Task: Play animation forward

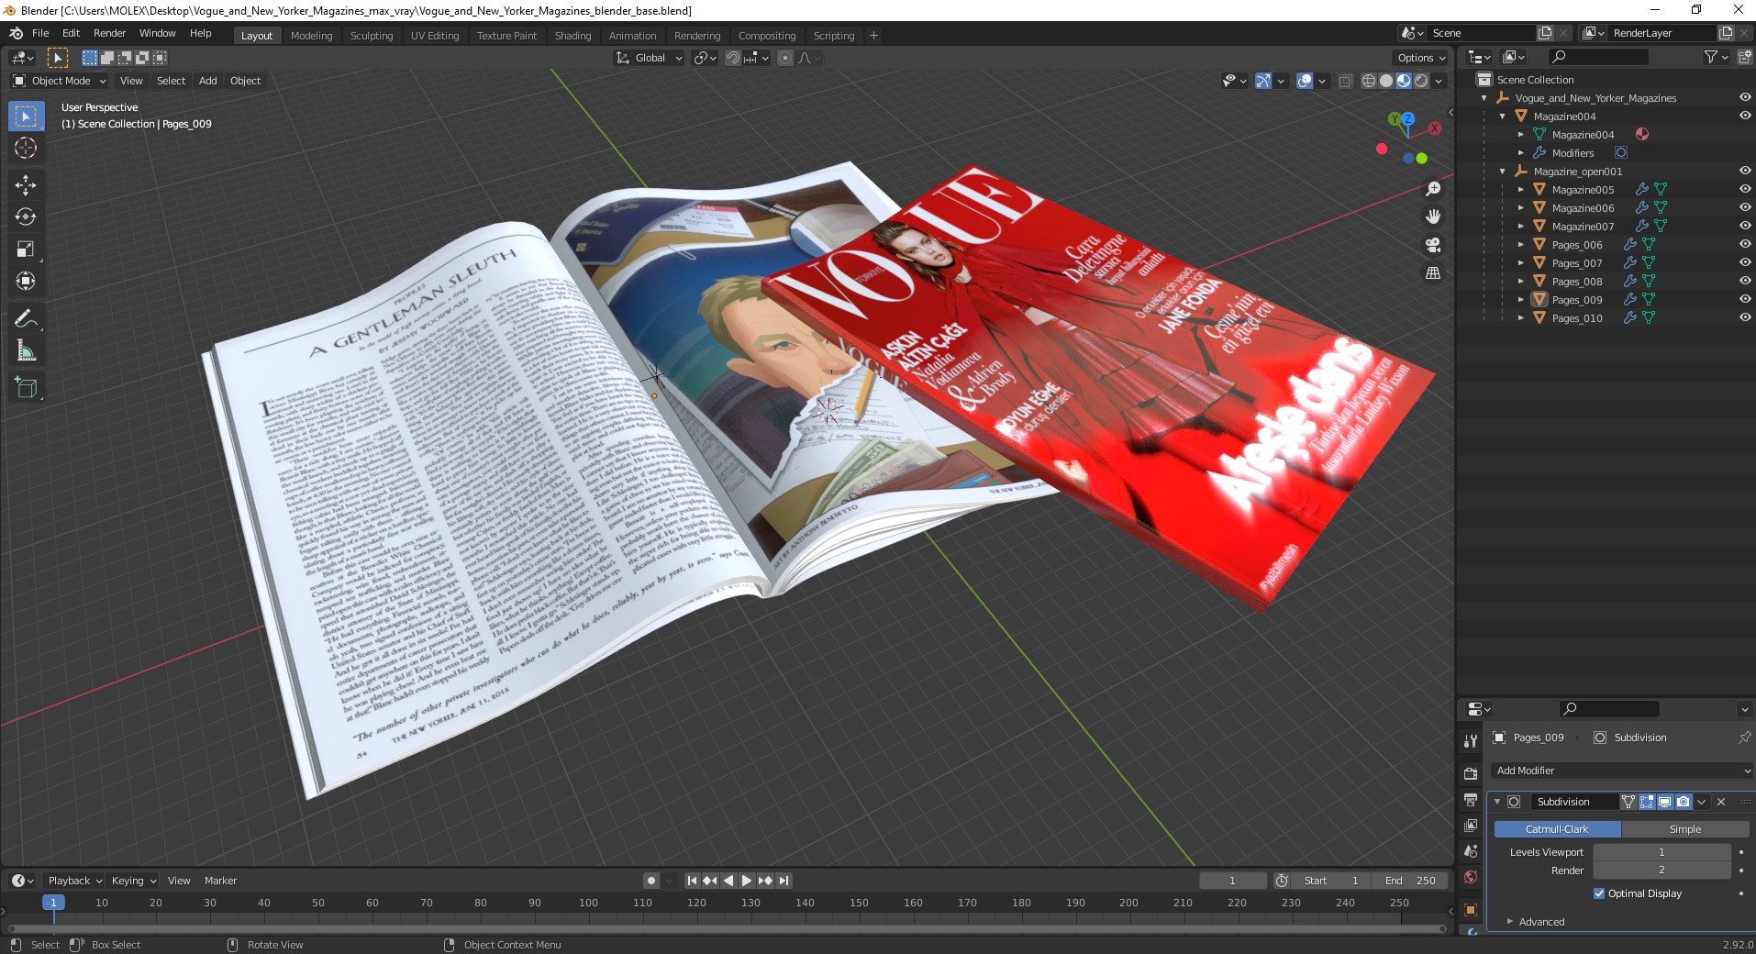Action: click(x=747, y=881)
